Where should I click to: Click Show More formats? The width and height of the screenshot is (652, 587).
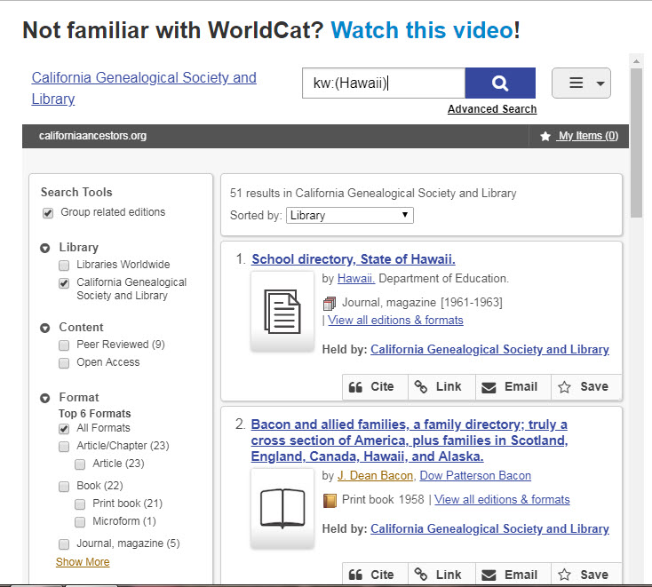click(x=83, y=562)
